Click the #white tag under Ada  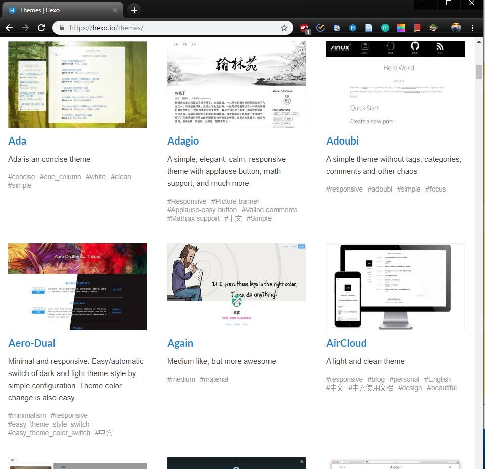click(96, 177)
